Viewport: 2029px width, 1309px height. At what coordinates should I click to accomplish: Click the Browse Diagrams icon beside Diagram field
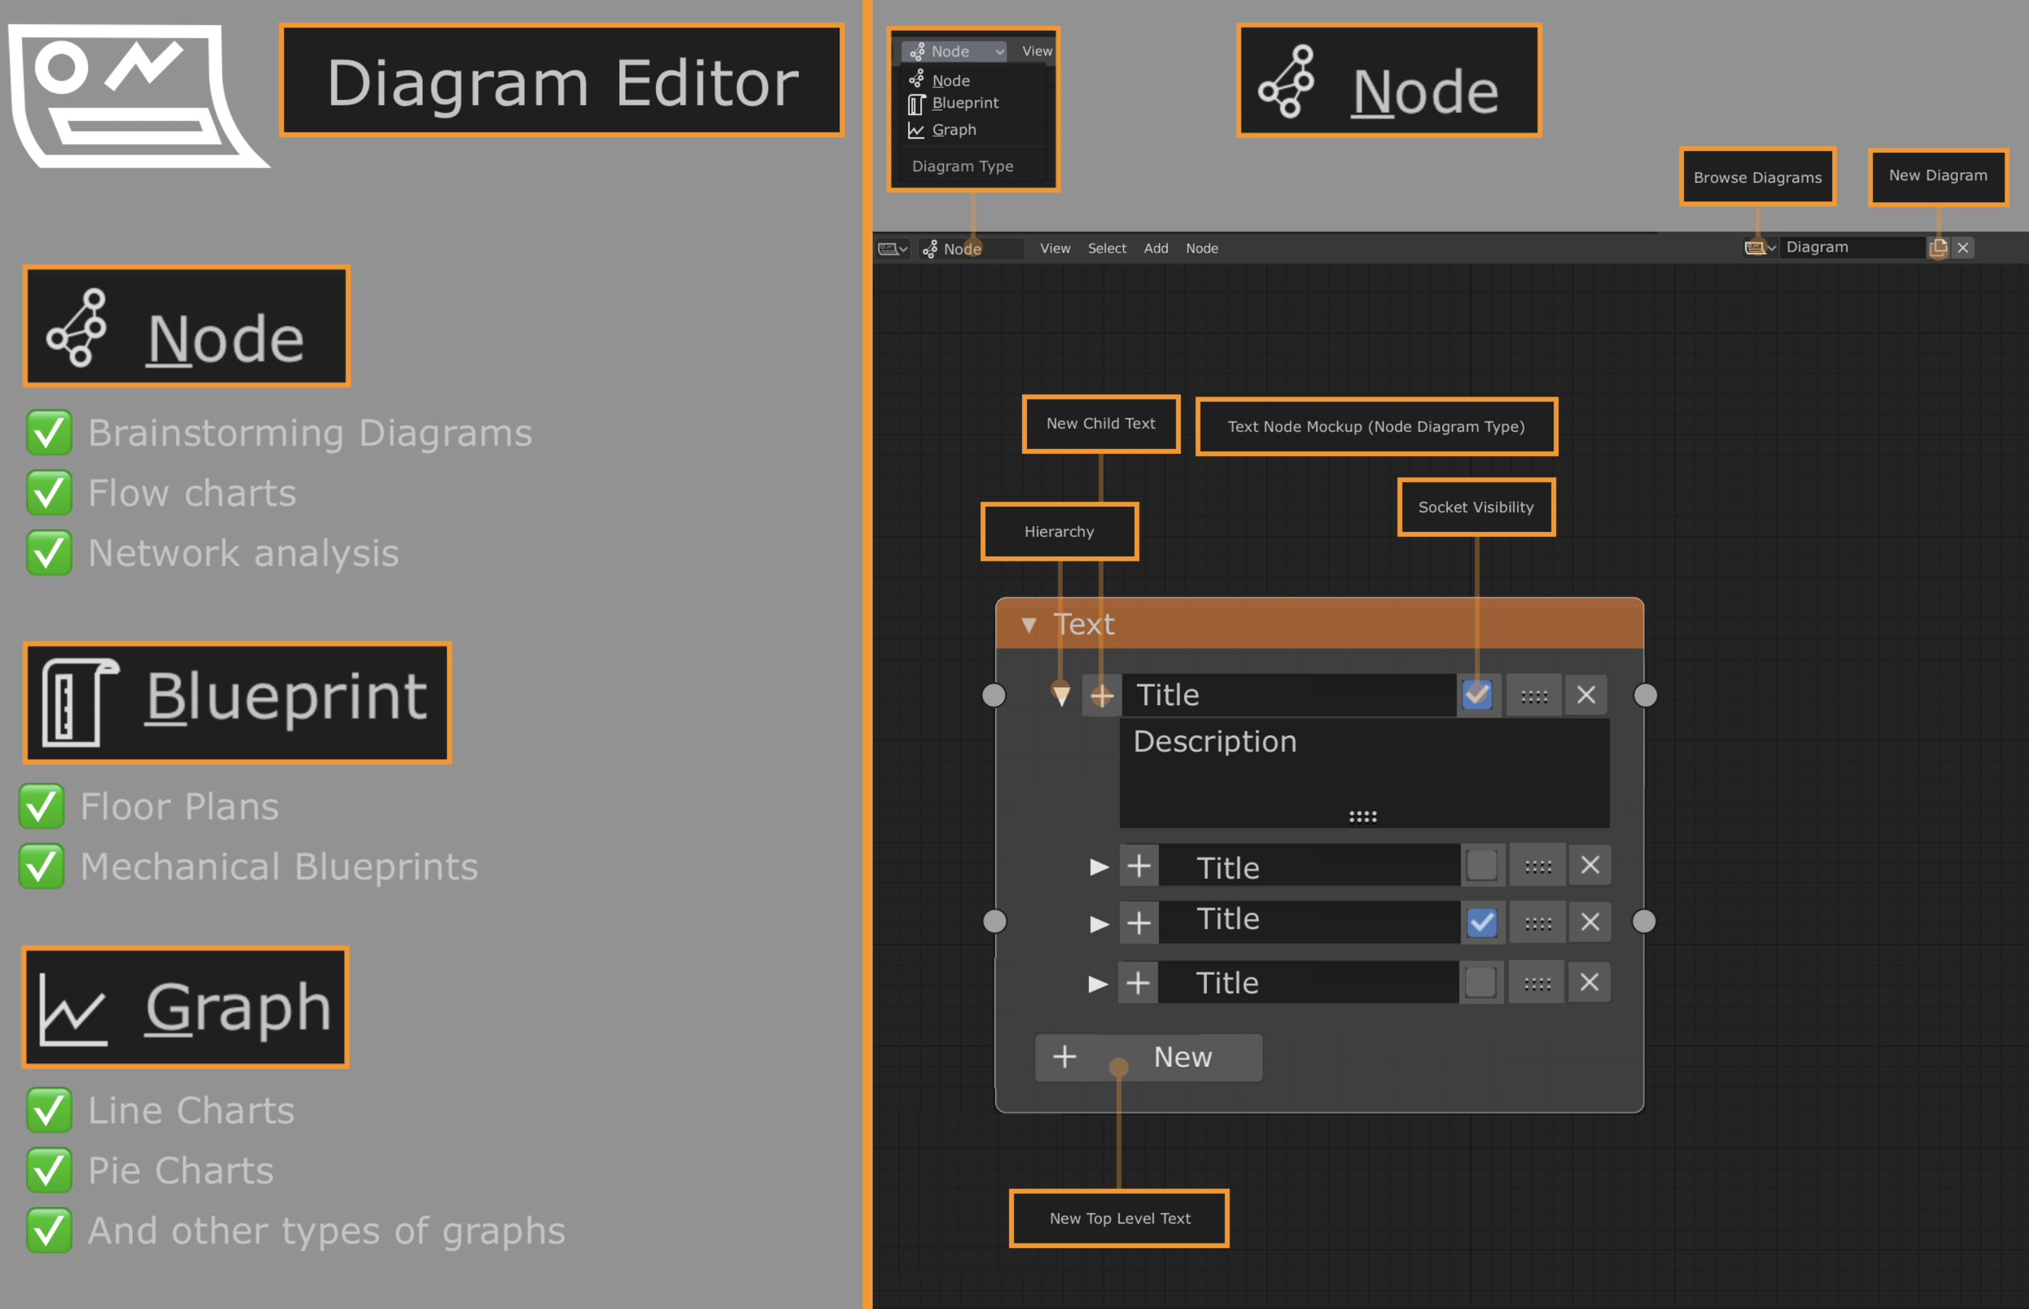(x=1759, y=247)
